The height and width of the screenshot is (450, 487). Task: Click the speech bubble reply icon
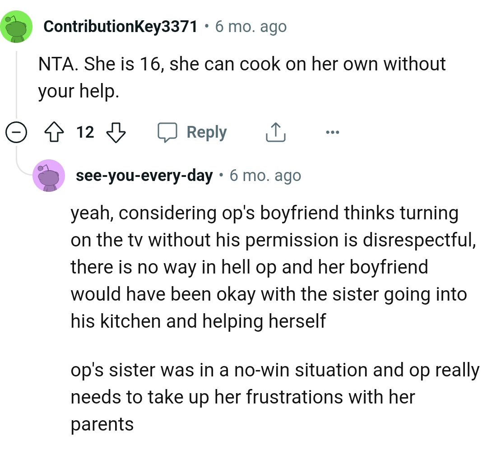pos(167,132)
